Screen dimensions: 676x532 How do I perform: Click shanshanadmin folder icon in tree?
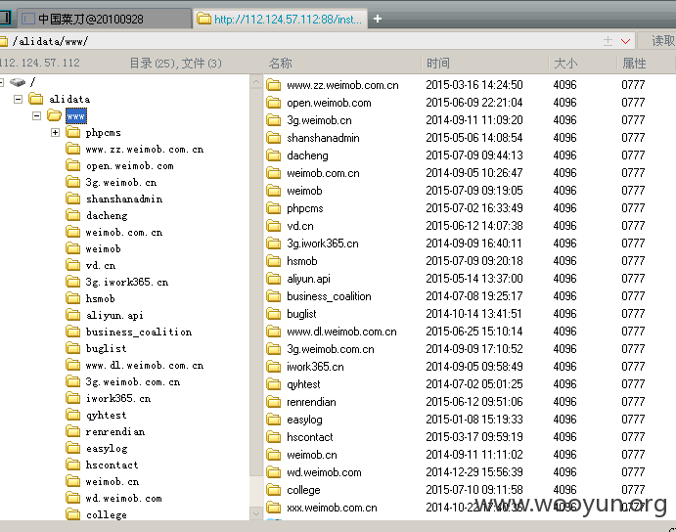click(x=72, y=199)
